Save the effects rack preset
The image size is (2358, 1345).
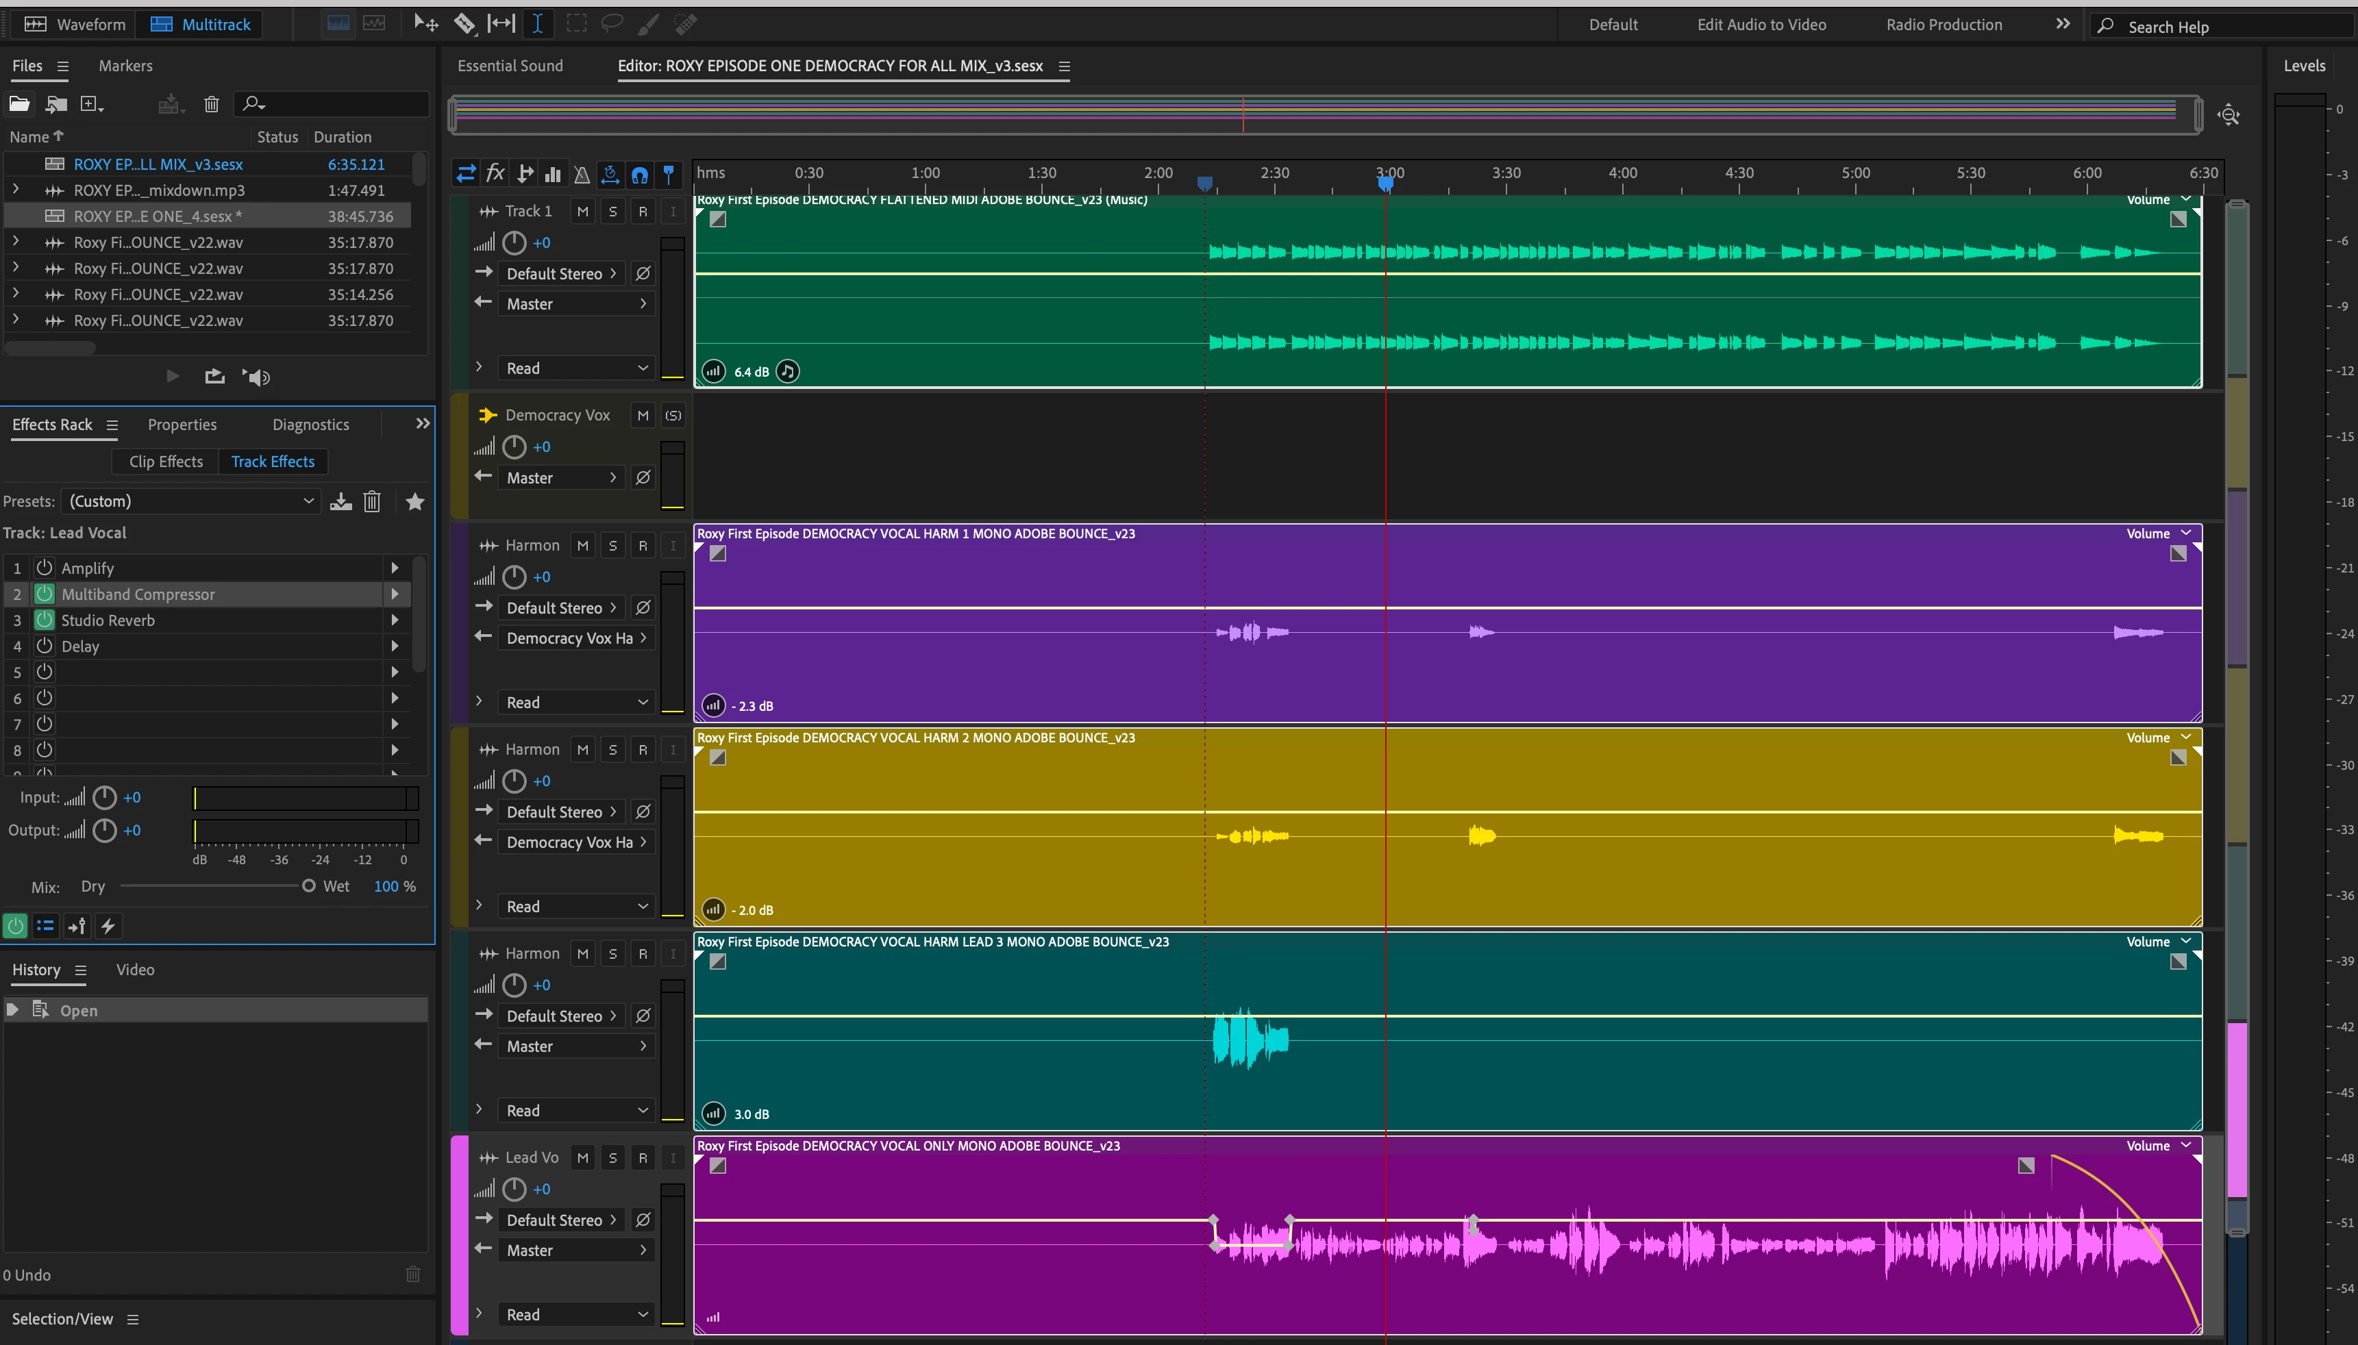pyautogui.click(x=341, y=501)
